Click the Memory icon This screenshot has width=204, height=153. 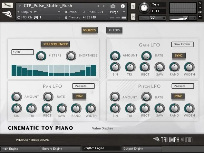coord(66,17)
